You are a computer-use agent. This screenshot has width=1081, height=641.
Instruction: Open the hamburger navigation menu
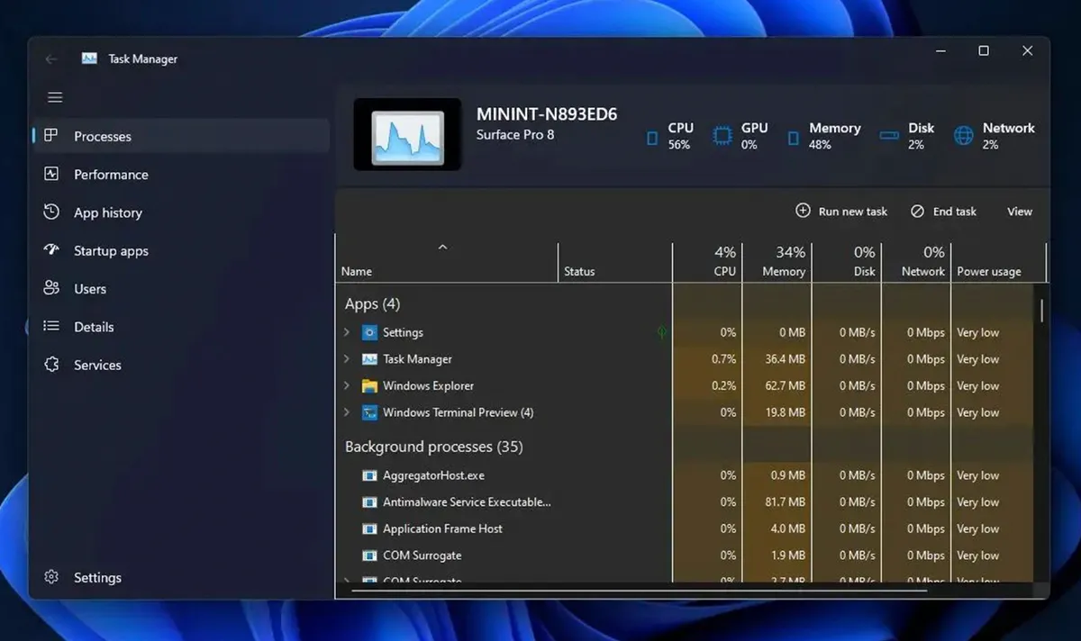[x=55, y=97]
